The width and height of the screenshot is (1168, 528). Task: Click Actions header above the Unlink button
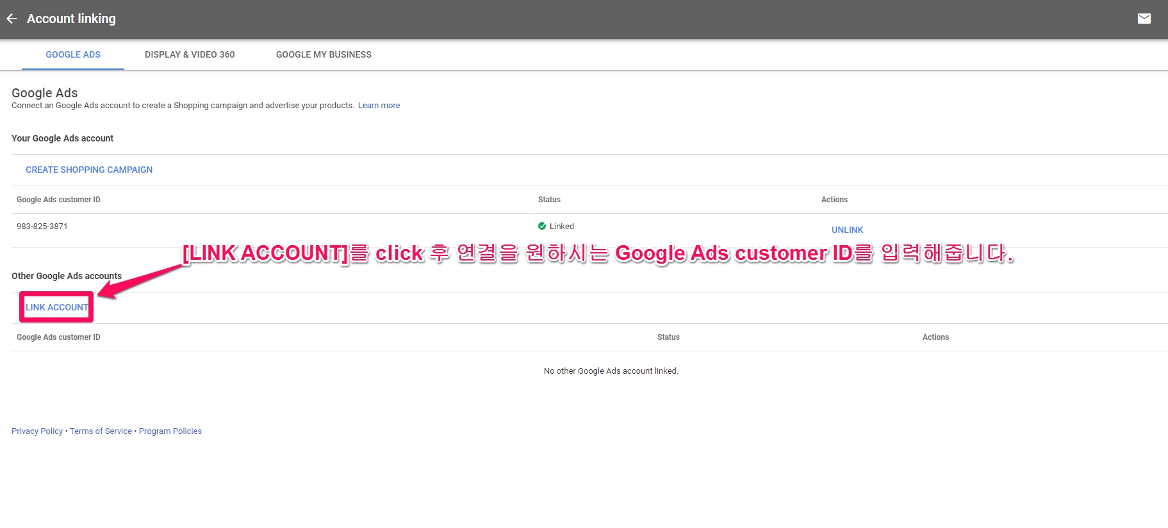click(834, 200)
